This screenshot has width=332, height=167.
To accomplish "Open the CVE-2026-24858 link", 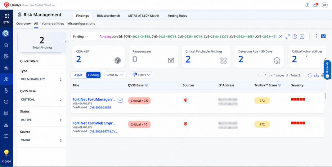I will coord(100,108).
